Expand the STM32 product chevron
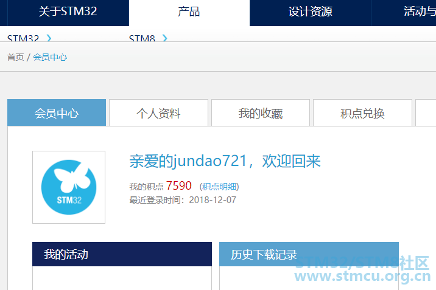Viewport: 436px width, 290px height. click(x=49, y=38)
